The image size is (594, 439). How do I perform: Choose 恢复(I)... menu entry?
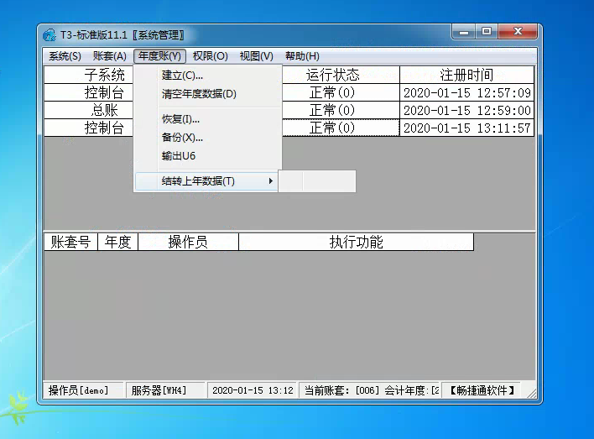tap(207, 119)
